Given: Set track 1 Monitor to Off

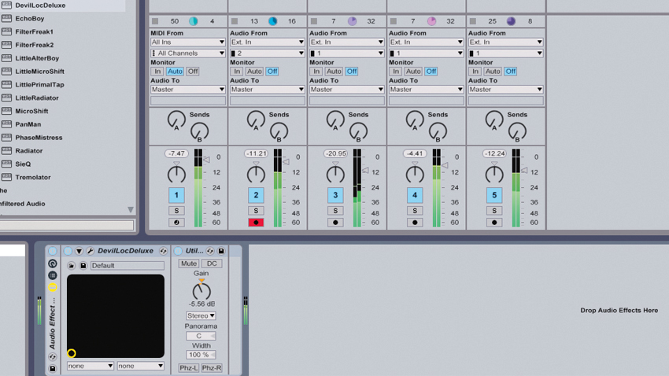Looking at the screenshot, I should (193, 72).
